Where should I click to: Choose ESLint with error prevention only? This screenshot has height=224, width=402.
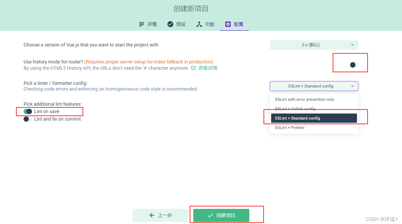(314, 99)
